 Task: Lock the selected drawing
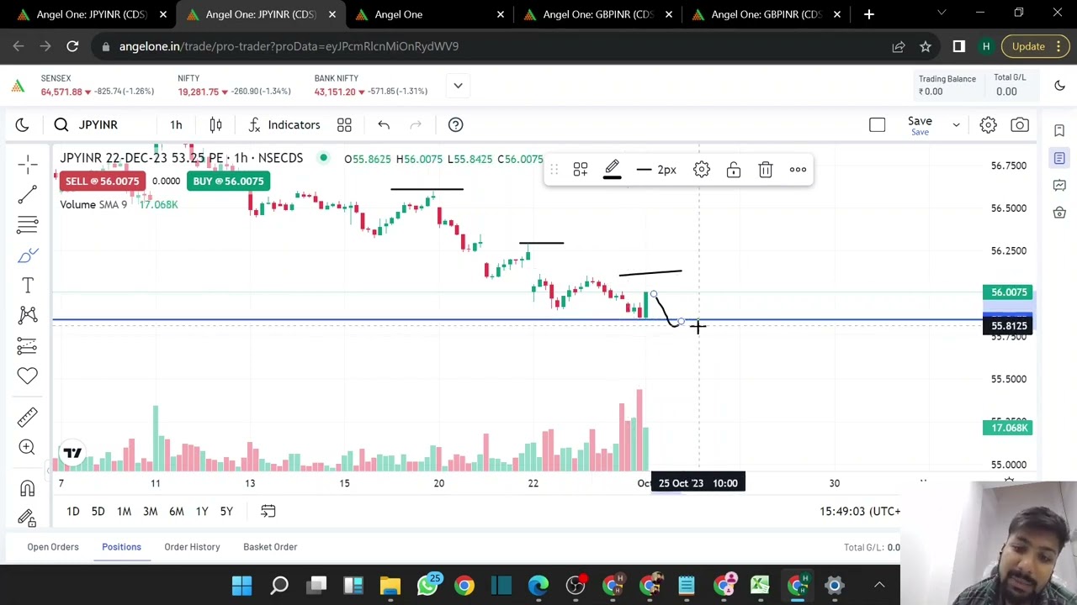pyautogui.click(x=733, y=170)
